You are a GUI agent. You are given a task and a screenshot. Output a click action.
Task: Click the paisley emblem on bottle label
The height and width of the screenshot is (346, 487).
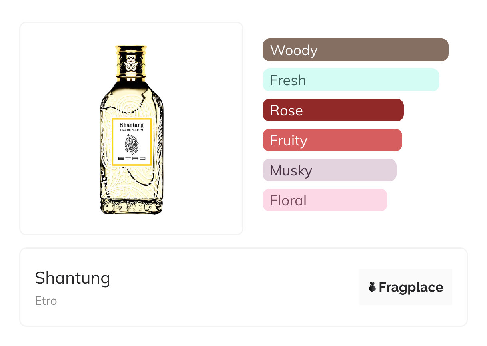tap(132, 144)
